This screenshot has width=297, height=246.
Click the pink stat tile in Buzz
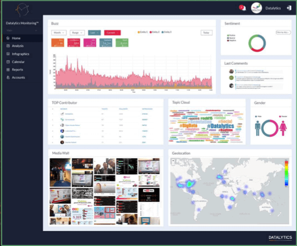[90, 43]
